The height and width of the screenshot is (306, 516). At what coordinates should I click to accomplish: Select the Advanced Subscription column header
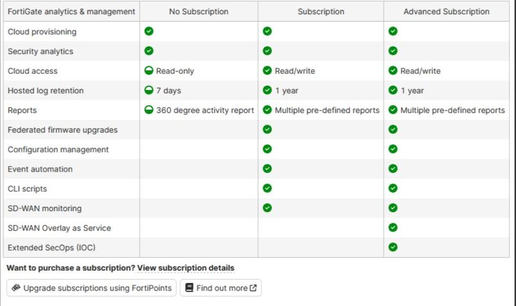(446, 12)
